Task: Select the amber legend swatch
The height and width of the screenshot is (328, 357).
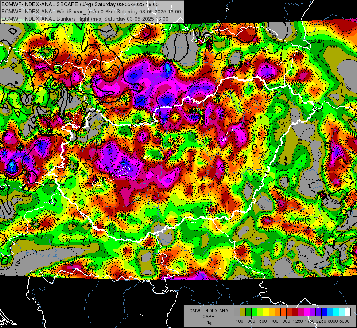Action: pyautogui.click(x=272, y=312)
